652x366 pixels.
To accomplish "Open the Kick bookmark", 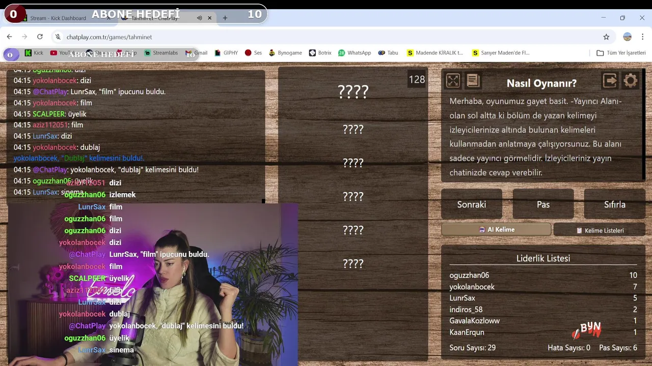I will [34, 53].
